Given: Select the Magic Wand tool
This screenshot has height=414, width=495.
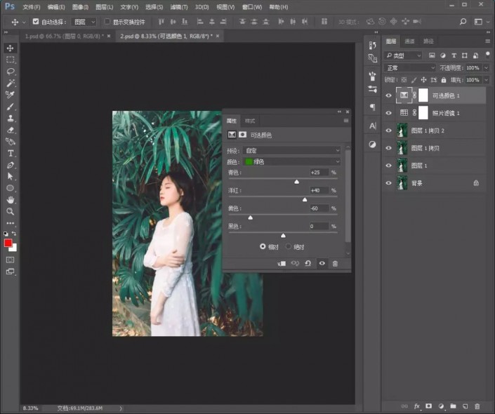Looking at the screenshot, I should tap(10, 83).
